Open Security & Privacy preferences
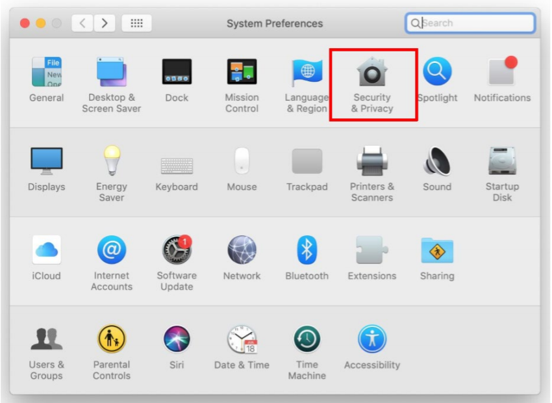Image resolution: width=552 pixels, height=403 pixels. tap(372, 73)
